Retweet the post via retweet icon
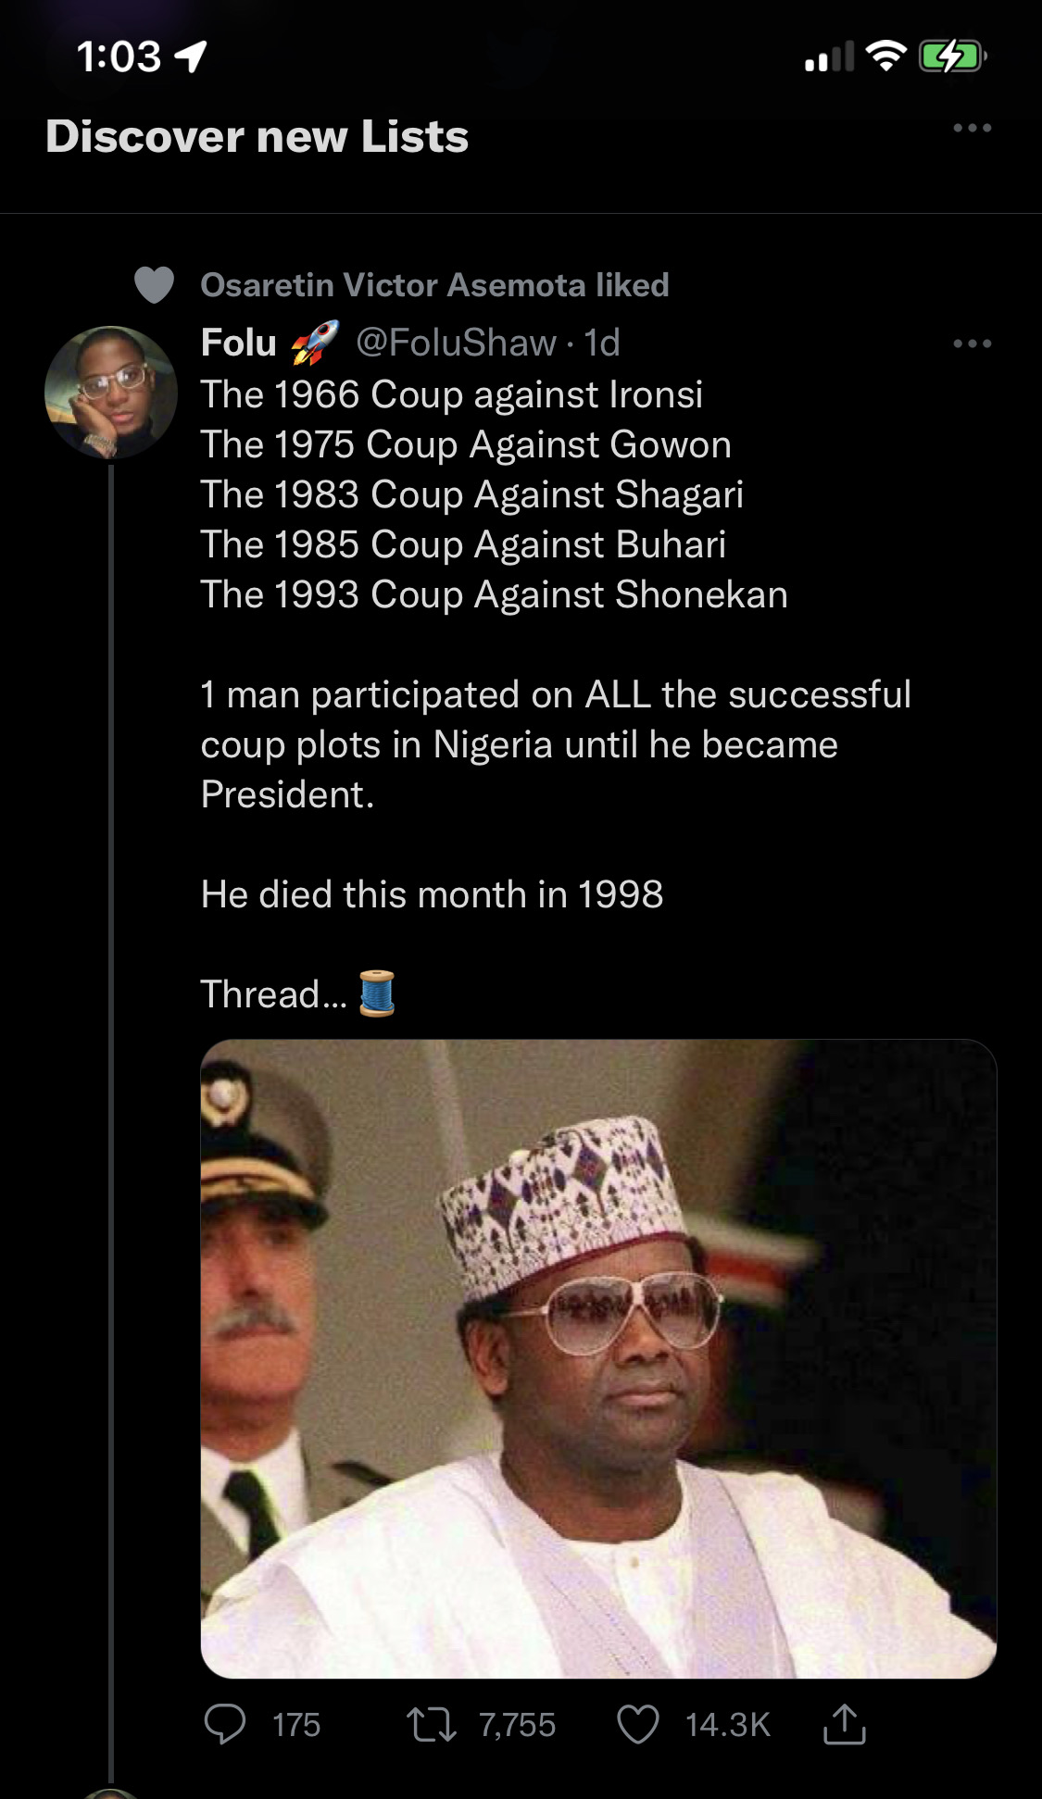The height and width of the screenshot is (1799, 1042). [432, 1724]
